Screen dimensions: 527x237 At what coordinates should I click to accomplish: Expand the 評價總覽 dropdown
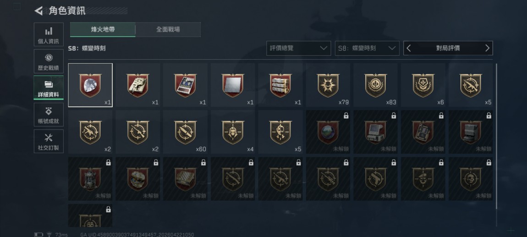point(298,48)
